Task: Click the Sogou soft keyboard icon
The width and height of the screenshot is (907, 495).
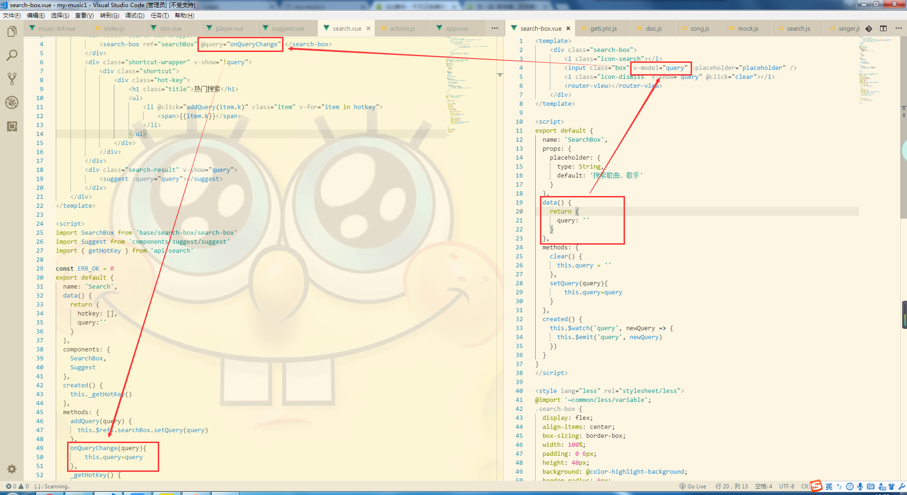Action: [x=871, y=486]
